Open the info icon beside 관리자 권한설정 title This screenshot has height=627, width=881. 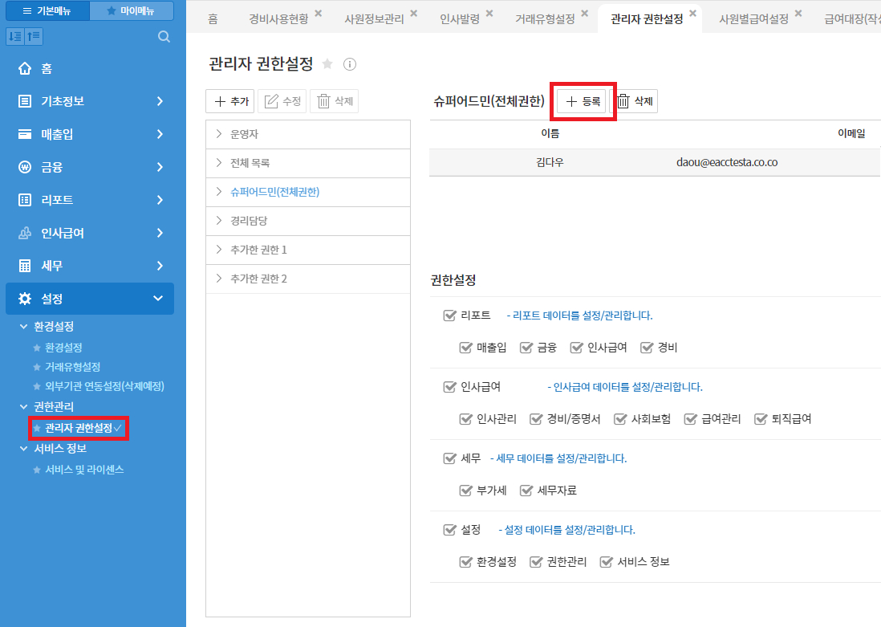pyautogui.click(x=350, y=63)
